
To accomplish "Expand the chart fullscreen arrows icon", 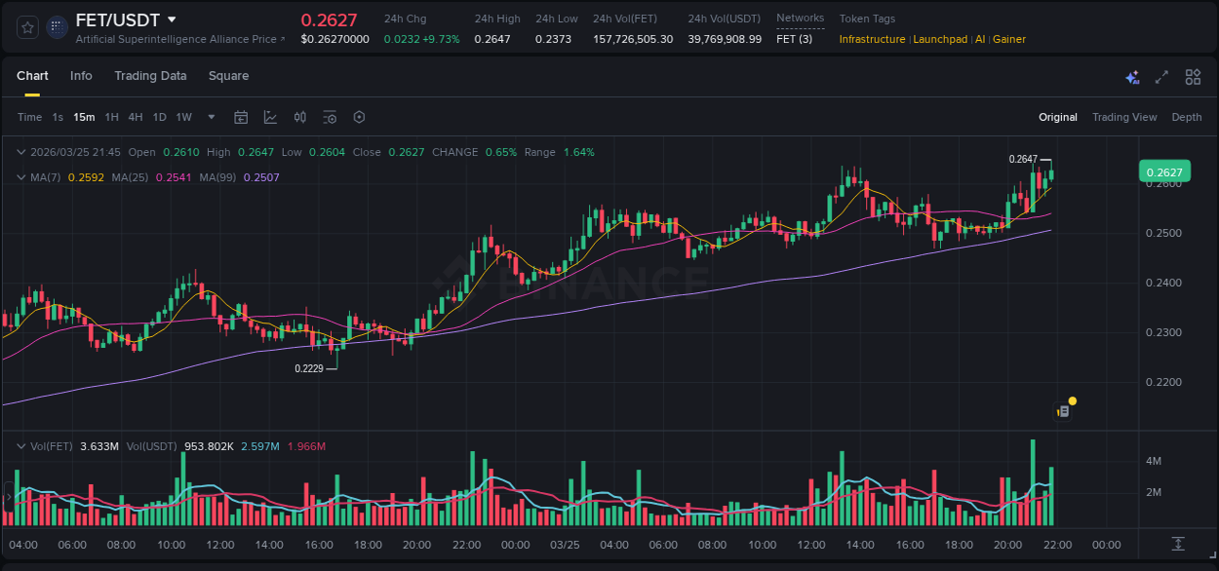I will [1161, 76].
